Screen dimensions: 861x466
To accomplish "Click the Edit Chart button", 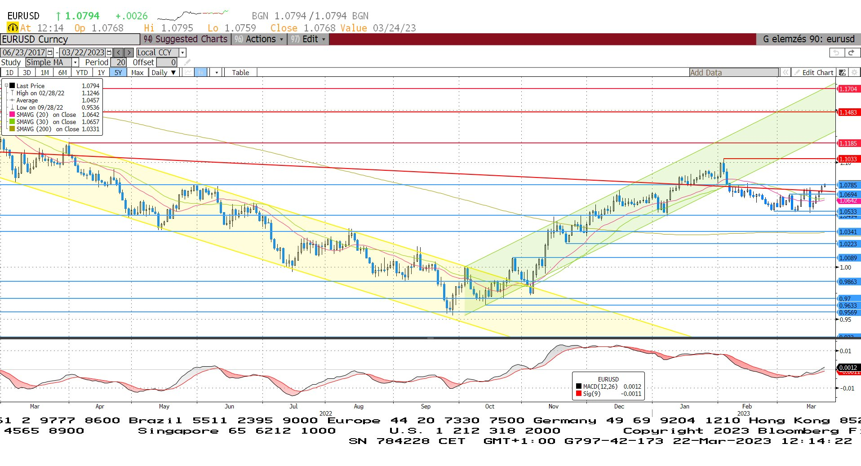I will click(813, 72).
